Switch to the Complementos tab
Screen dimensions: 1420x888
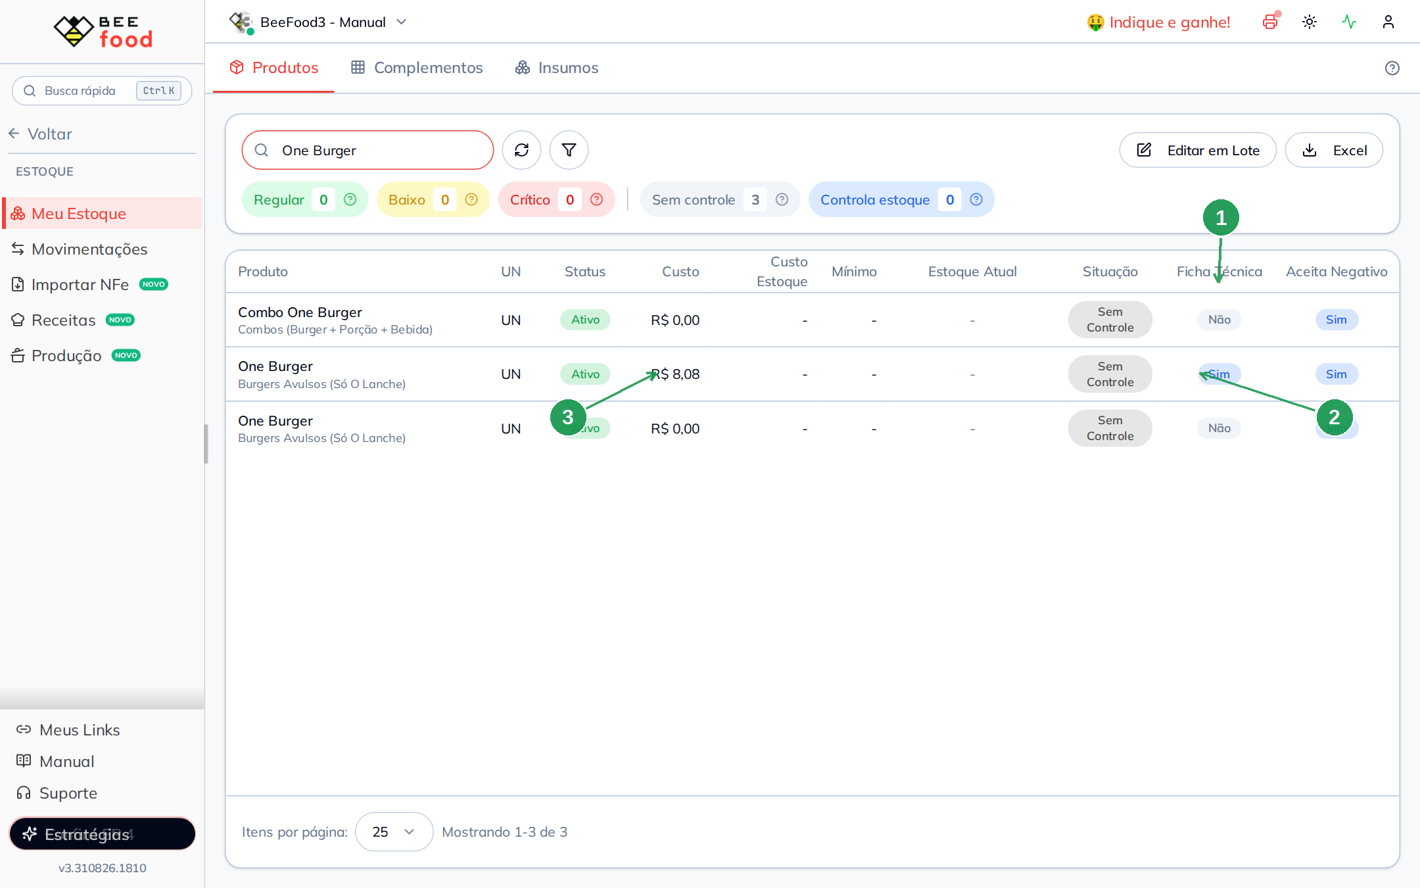coord(417,68)
